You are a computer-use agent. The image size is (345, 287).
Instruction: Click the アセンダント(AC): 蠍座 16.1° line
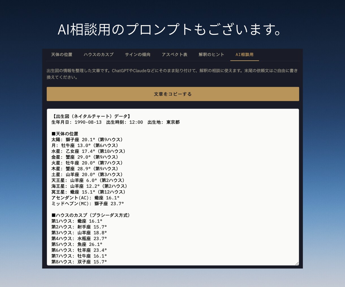(x=85, y=198)
